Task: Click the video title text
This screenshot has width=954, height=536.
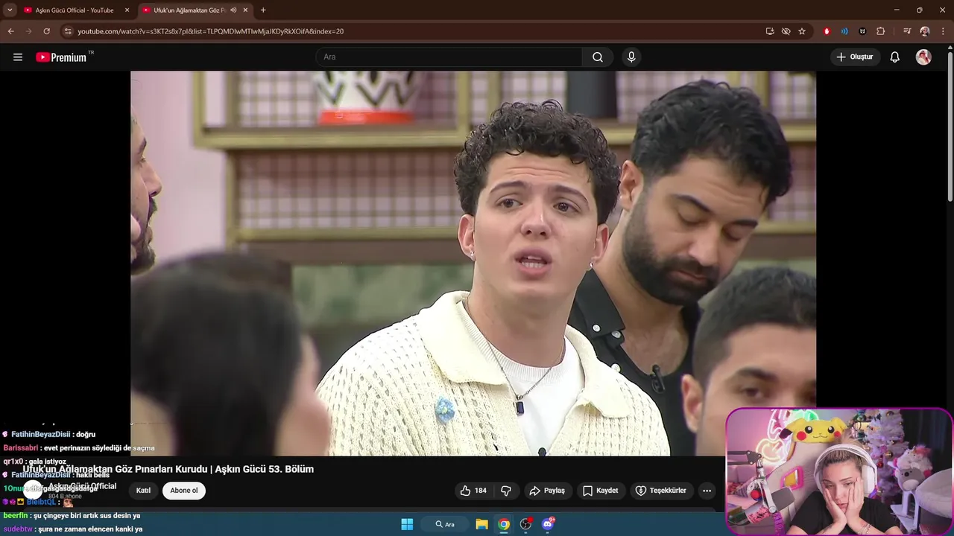Action: click(168, 469)
